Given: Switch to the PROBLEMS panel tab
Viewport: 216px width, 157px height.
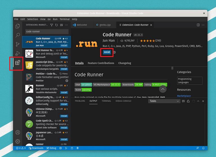Looking at the screenshot, I should pos(80,101).
